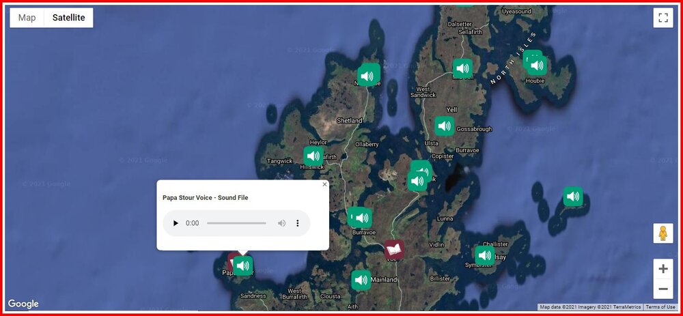Mute the audio player volume

click(x=282, y=223)
